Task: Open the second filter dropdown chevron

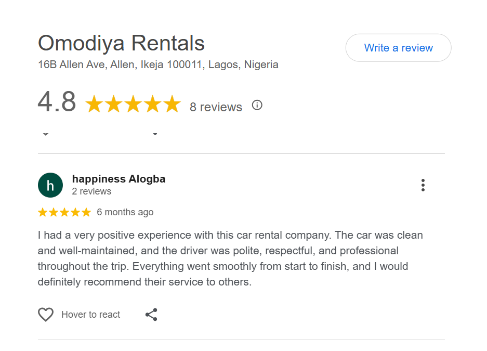Action: [x=155, y=133]
